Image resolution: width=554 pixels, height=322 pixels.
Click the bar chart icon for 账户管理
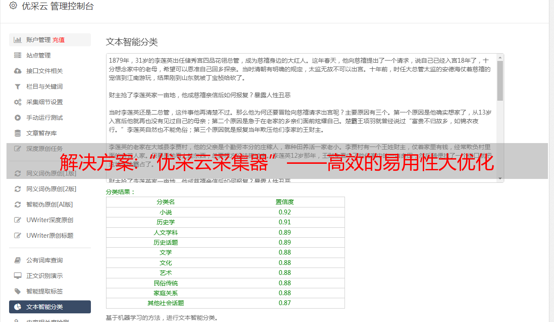[18, 40]
